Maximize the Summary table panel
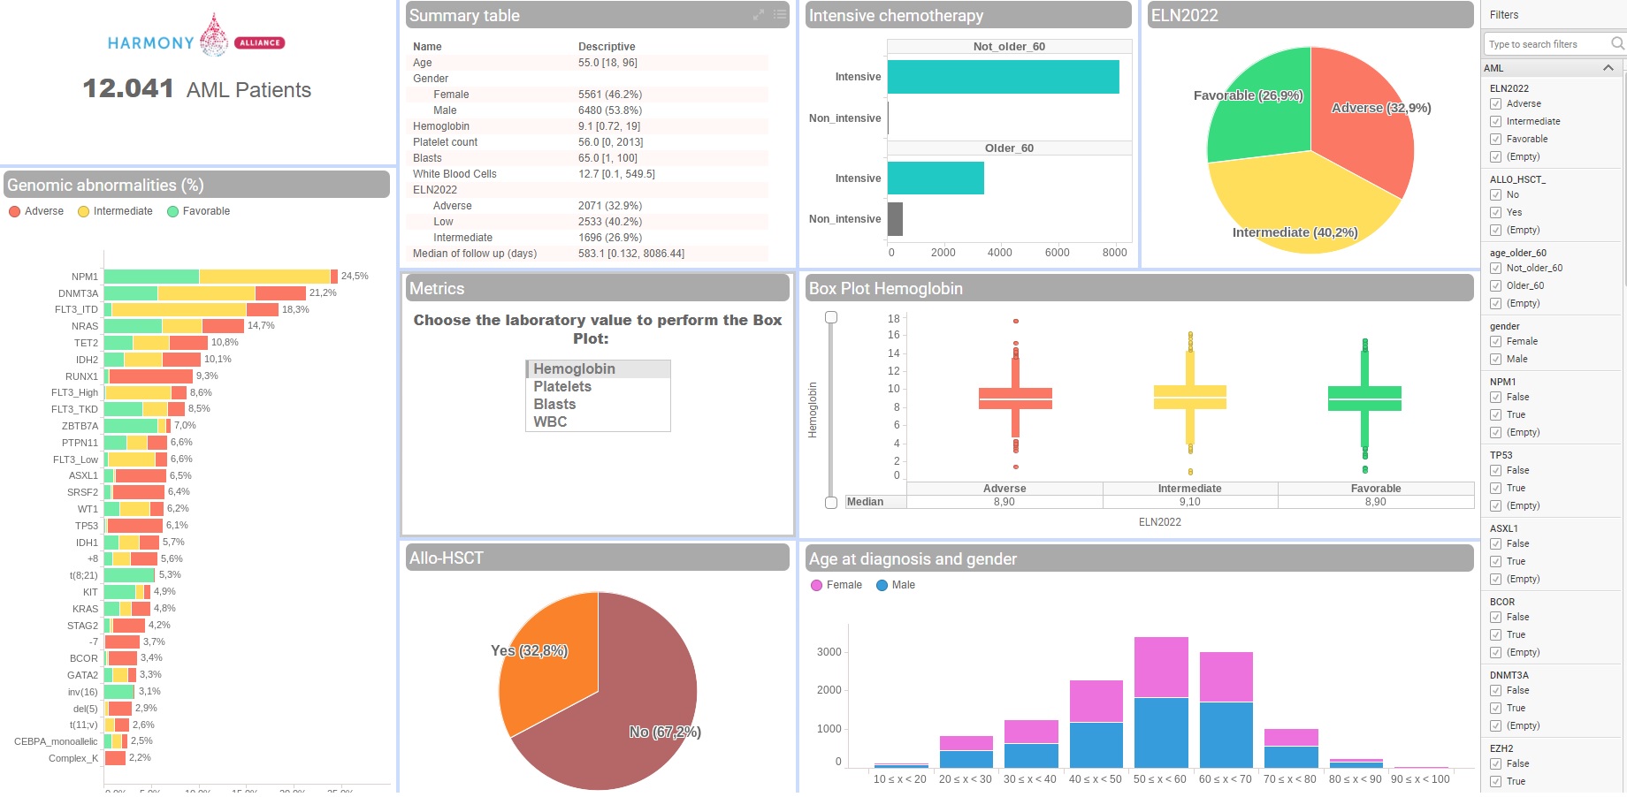This screenshot has height=797, width=1627. (x=758, y=15)
